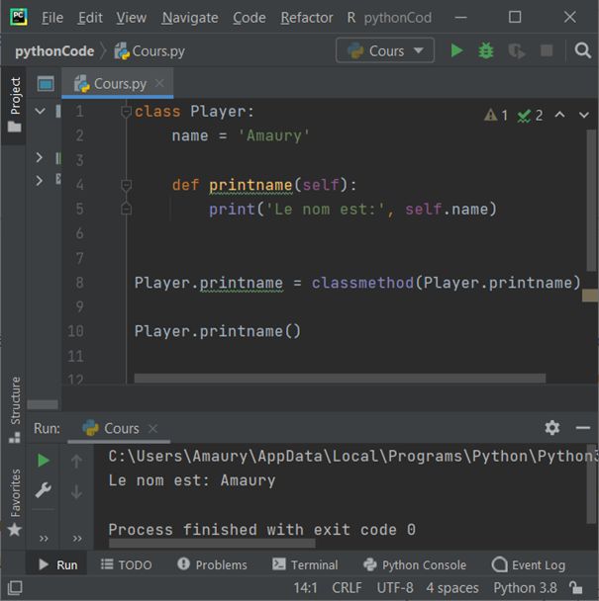Open Run panel settings gear

pos(551,427)
